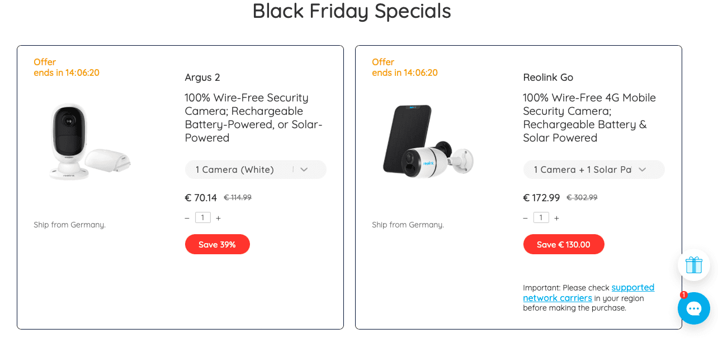View the Argus 2 camera image

pyautogui.click(x=89, y=142)
